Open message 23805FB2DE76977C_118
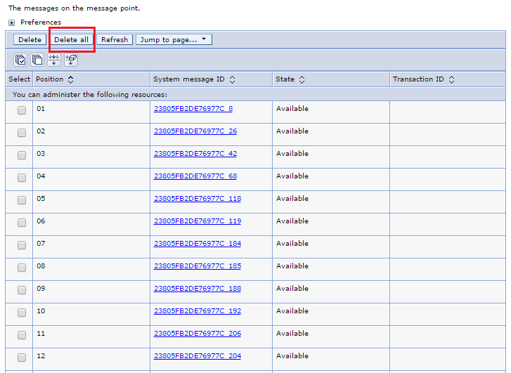The height and width of the screenshot is (373, 511). [198, 199]
